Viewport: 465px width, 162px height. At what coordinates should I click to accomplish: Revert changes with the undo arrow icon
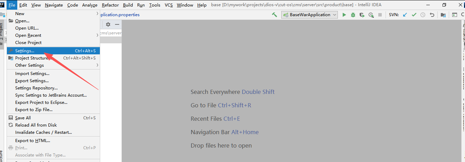pos(432,15)
